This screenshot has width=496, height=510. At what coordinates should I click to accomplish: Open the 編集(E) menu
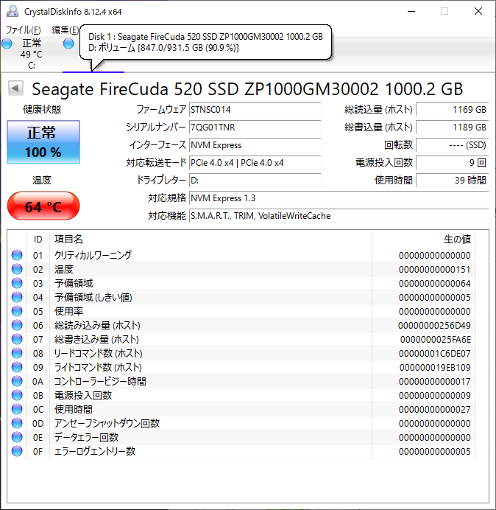(x=65, y=29)
